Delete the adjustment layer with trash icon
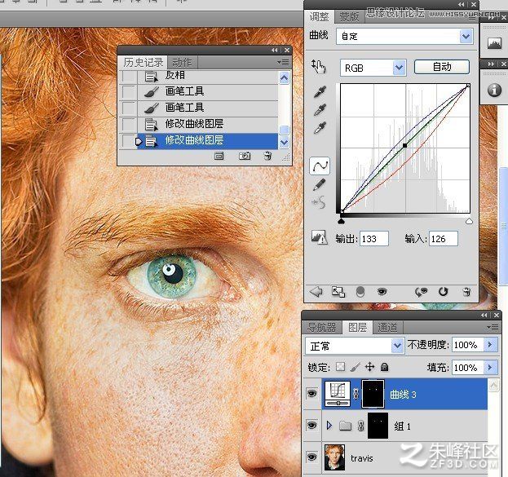The width and height of the screenshot is (508, 477). (x=467, y=292)
